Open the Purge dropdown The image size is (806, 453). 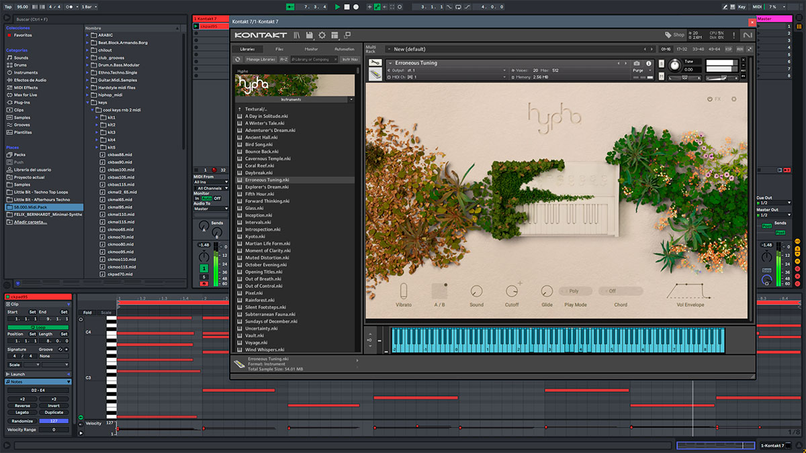click(641, 70)
